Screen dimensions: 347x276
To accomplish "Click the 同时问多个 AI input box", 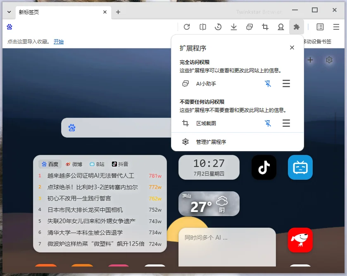I will pos(227,247).
